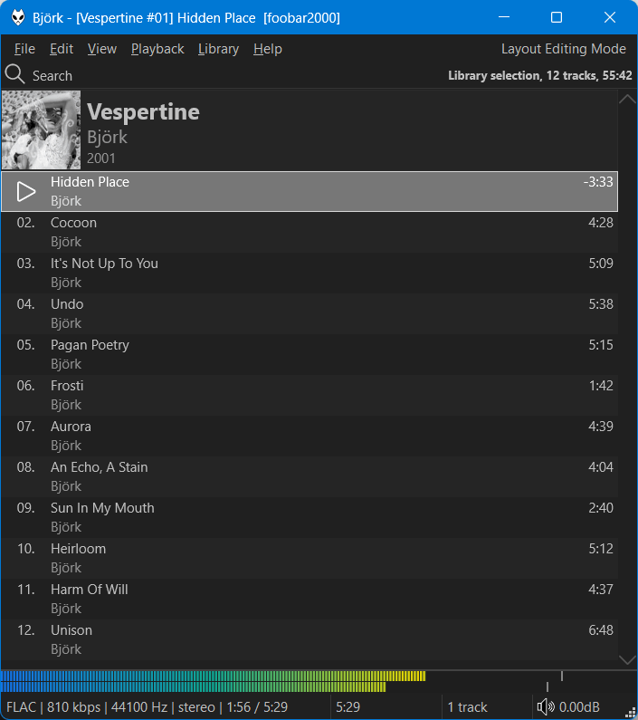638x720 pixels.
Task: Click the Vespertine album title header
Action: 143,111
